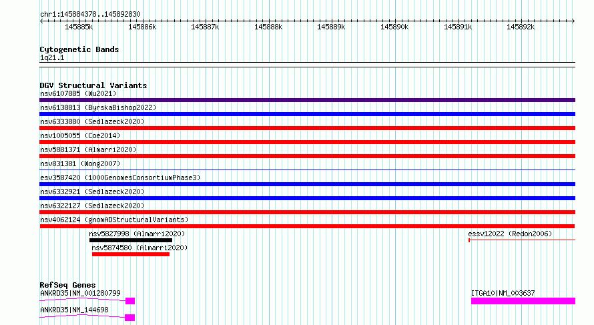
Task: Click the Cytogenetic Bands track heading
Action: 79,49
